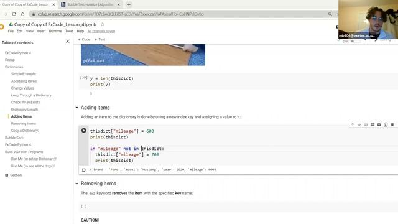Jump to Simple Example section

[24, 74]
